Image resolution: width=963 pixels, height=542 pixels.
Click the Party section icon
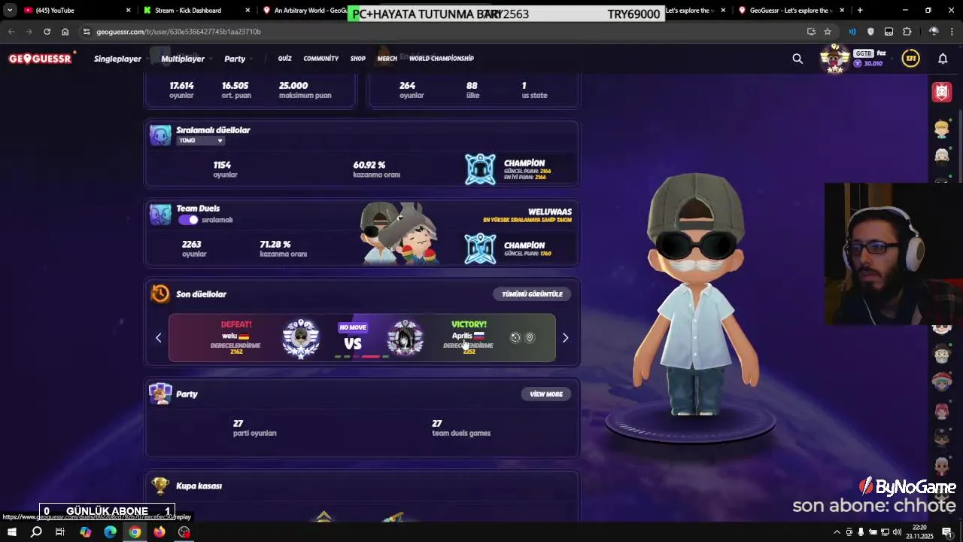(160, 394)
